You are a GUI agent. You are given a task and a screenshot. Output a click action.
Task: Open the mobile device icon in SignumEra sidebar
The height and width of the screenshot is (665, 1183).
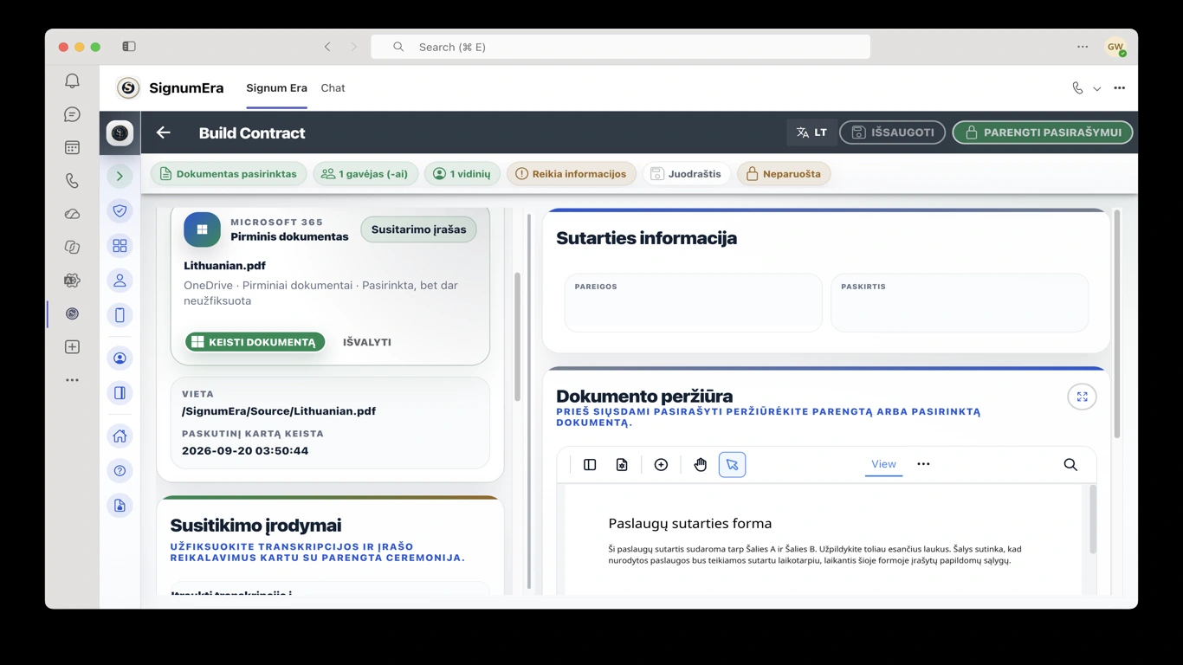click(x=120, y=315)
